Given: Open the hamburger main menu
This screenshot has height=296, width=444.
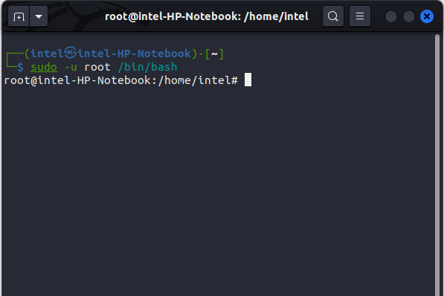Looking at the screenshot, I should click(360, 16).
